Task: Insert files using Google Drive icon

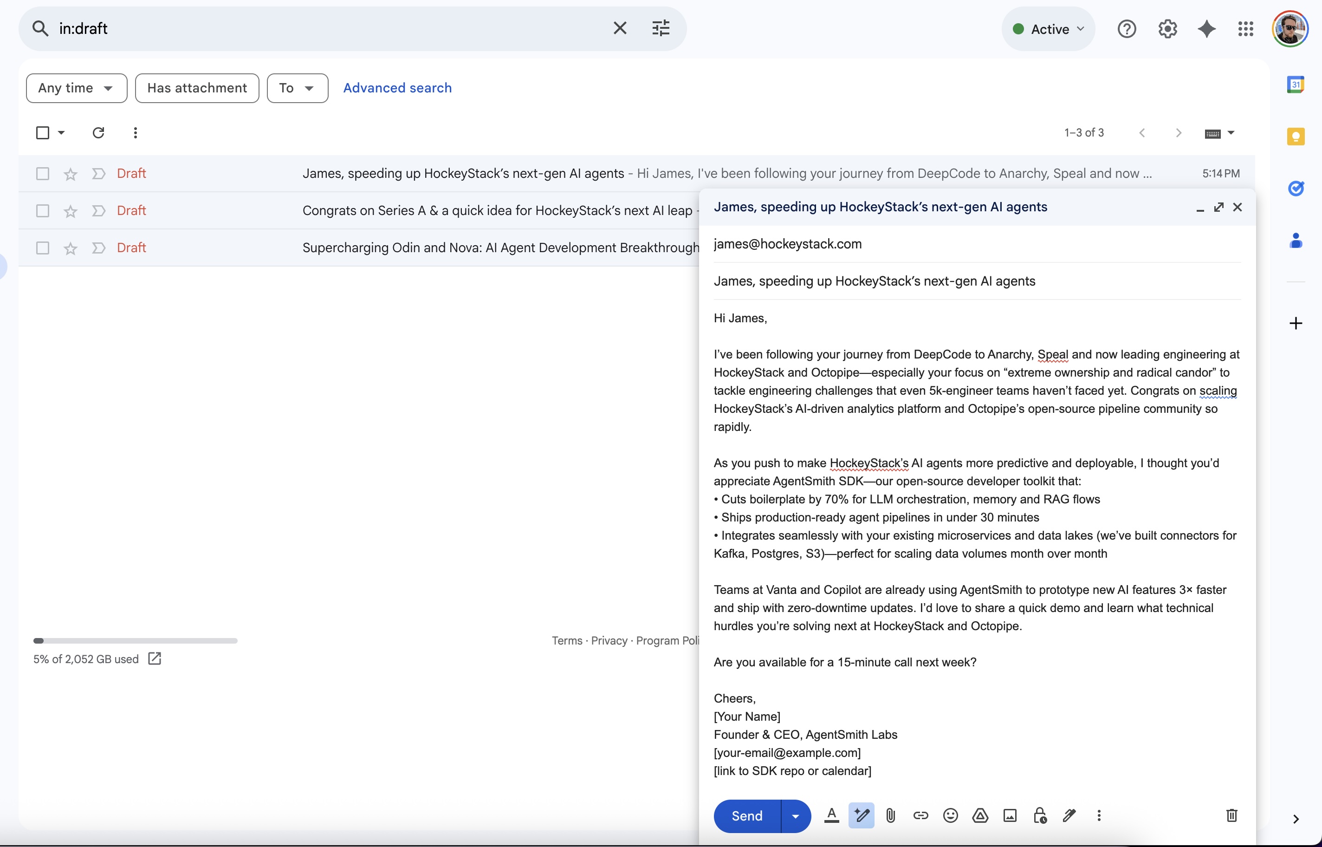Action: 980,815
